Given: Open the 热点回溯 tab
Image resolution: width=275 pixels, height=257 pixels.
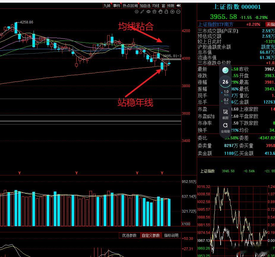Looking at the screenshot, I should coord(130,6).
